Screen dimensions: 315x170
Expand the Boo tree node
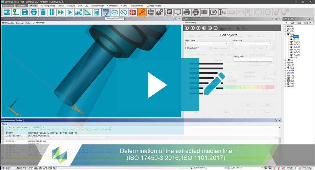pos(285,26)
